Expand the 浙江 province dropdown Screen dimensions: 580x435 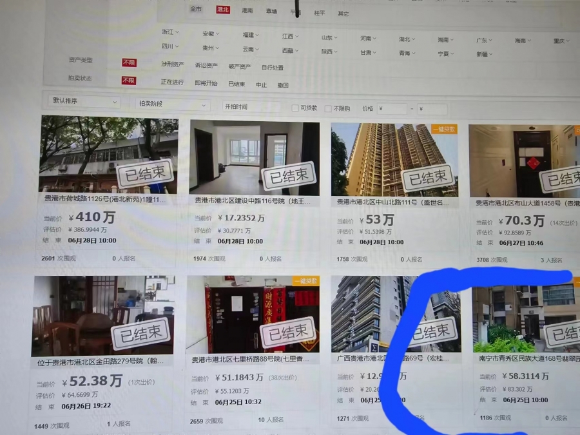click(171, 32)
